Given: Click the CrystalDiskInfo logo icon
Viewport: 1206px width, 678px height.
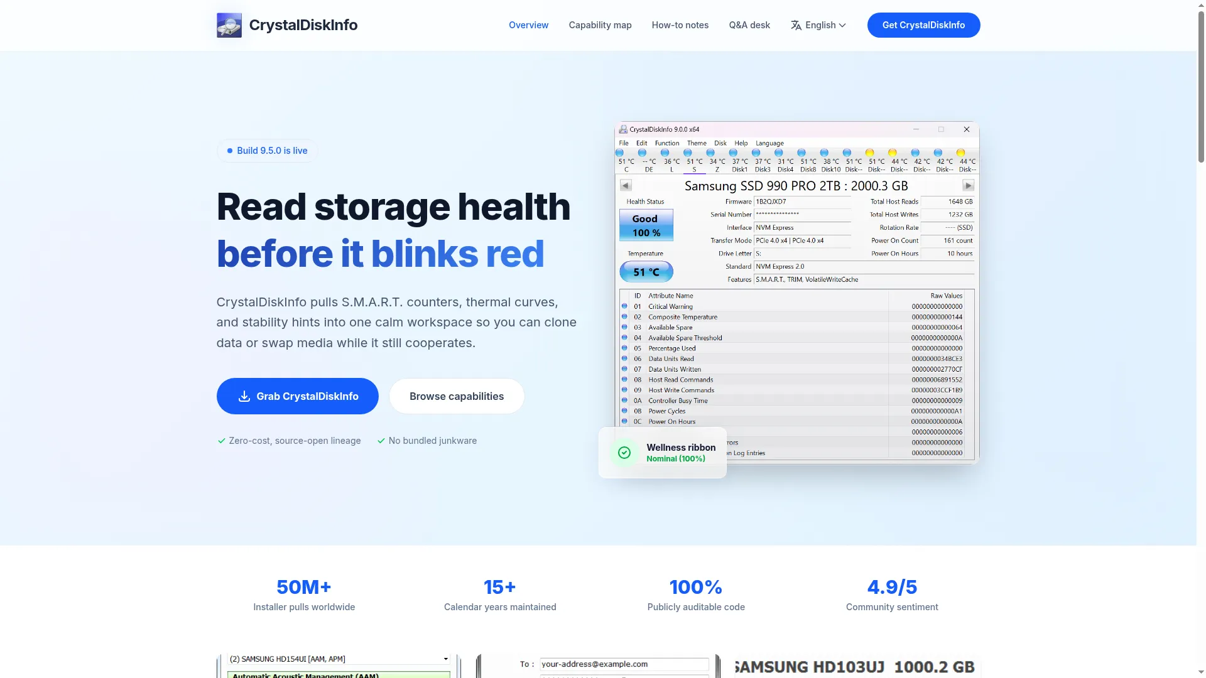Looking at the screenshot, I should click(229, 25).
